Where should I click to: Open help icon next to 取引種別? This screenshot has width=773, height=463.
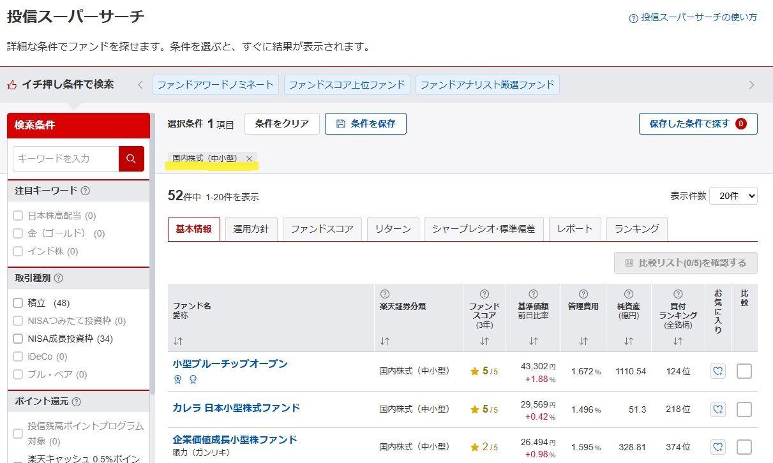[59, 278]
